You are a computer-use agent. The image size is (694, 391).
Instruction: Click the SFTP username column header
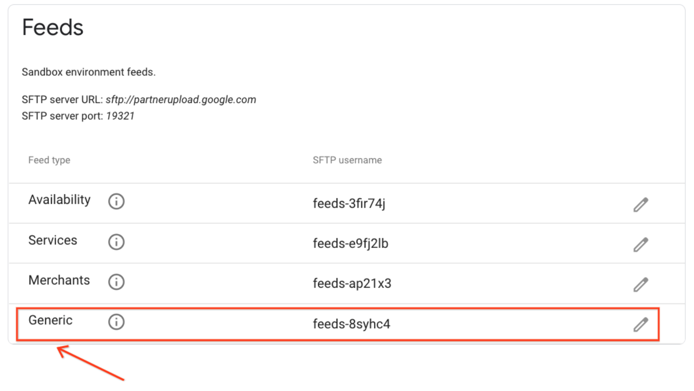pyautogui.click(x=347, y=160)
